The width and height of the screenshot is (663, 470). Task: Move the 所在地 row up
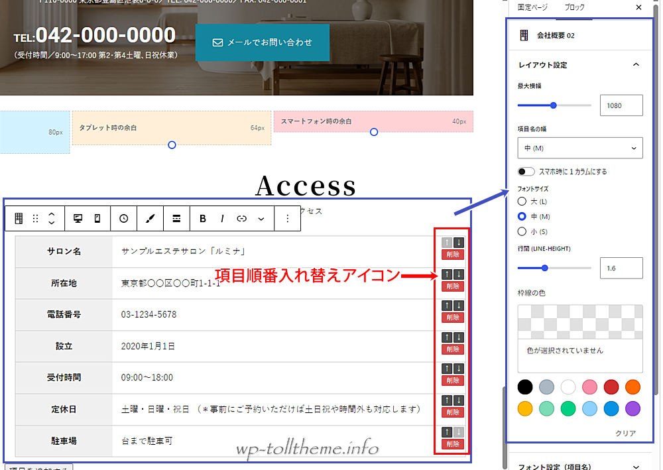click(447, 274)
